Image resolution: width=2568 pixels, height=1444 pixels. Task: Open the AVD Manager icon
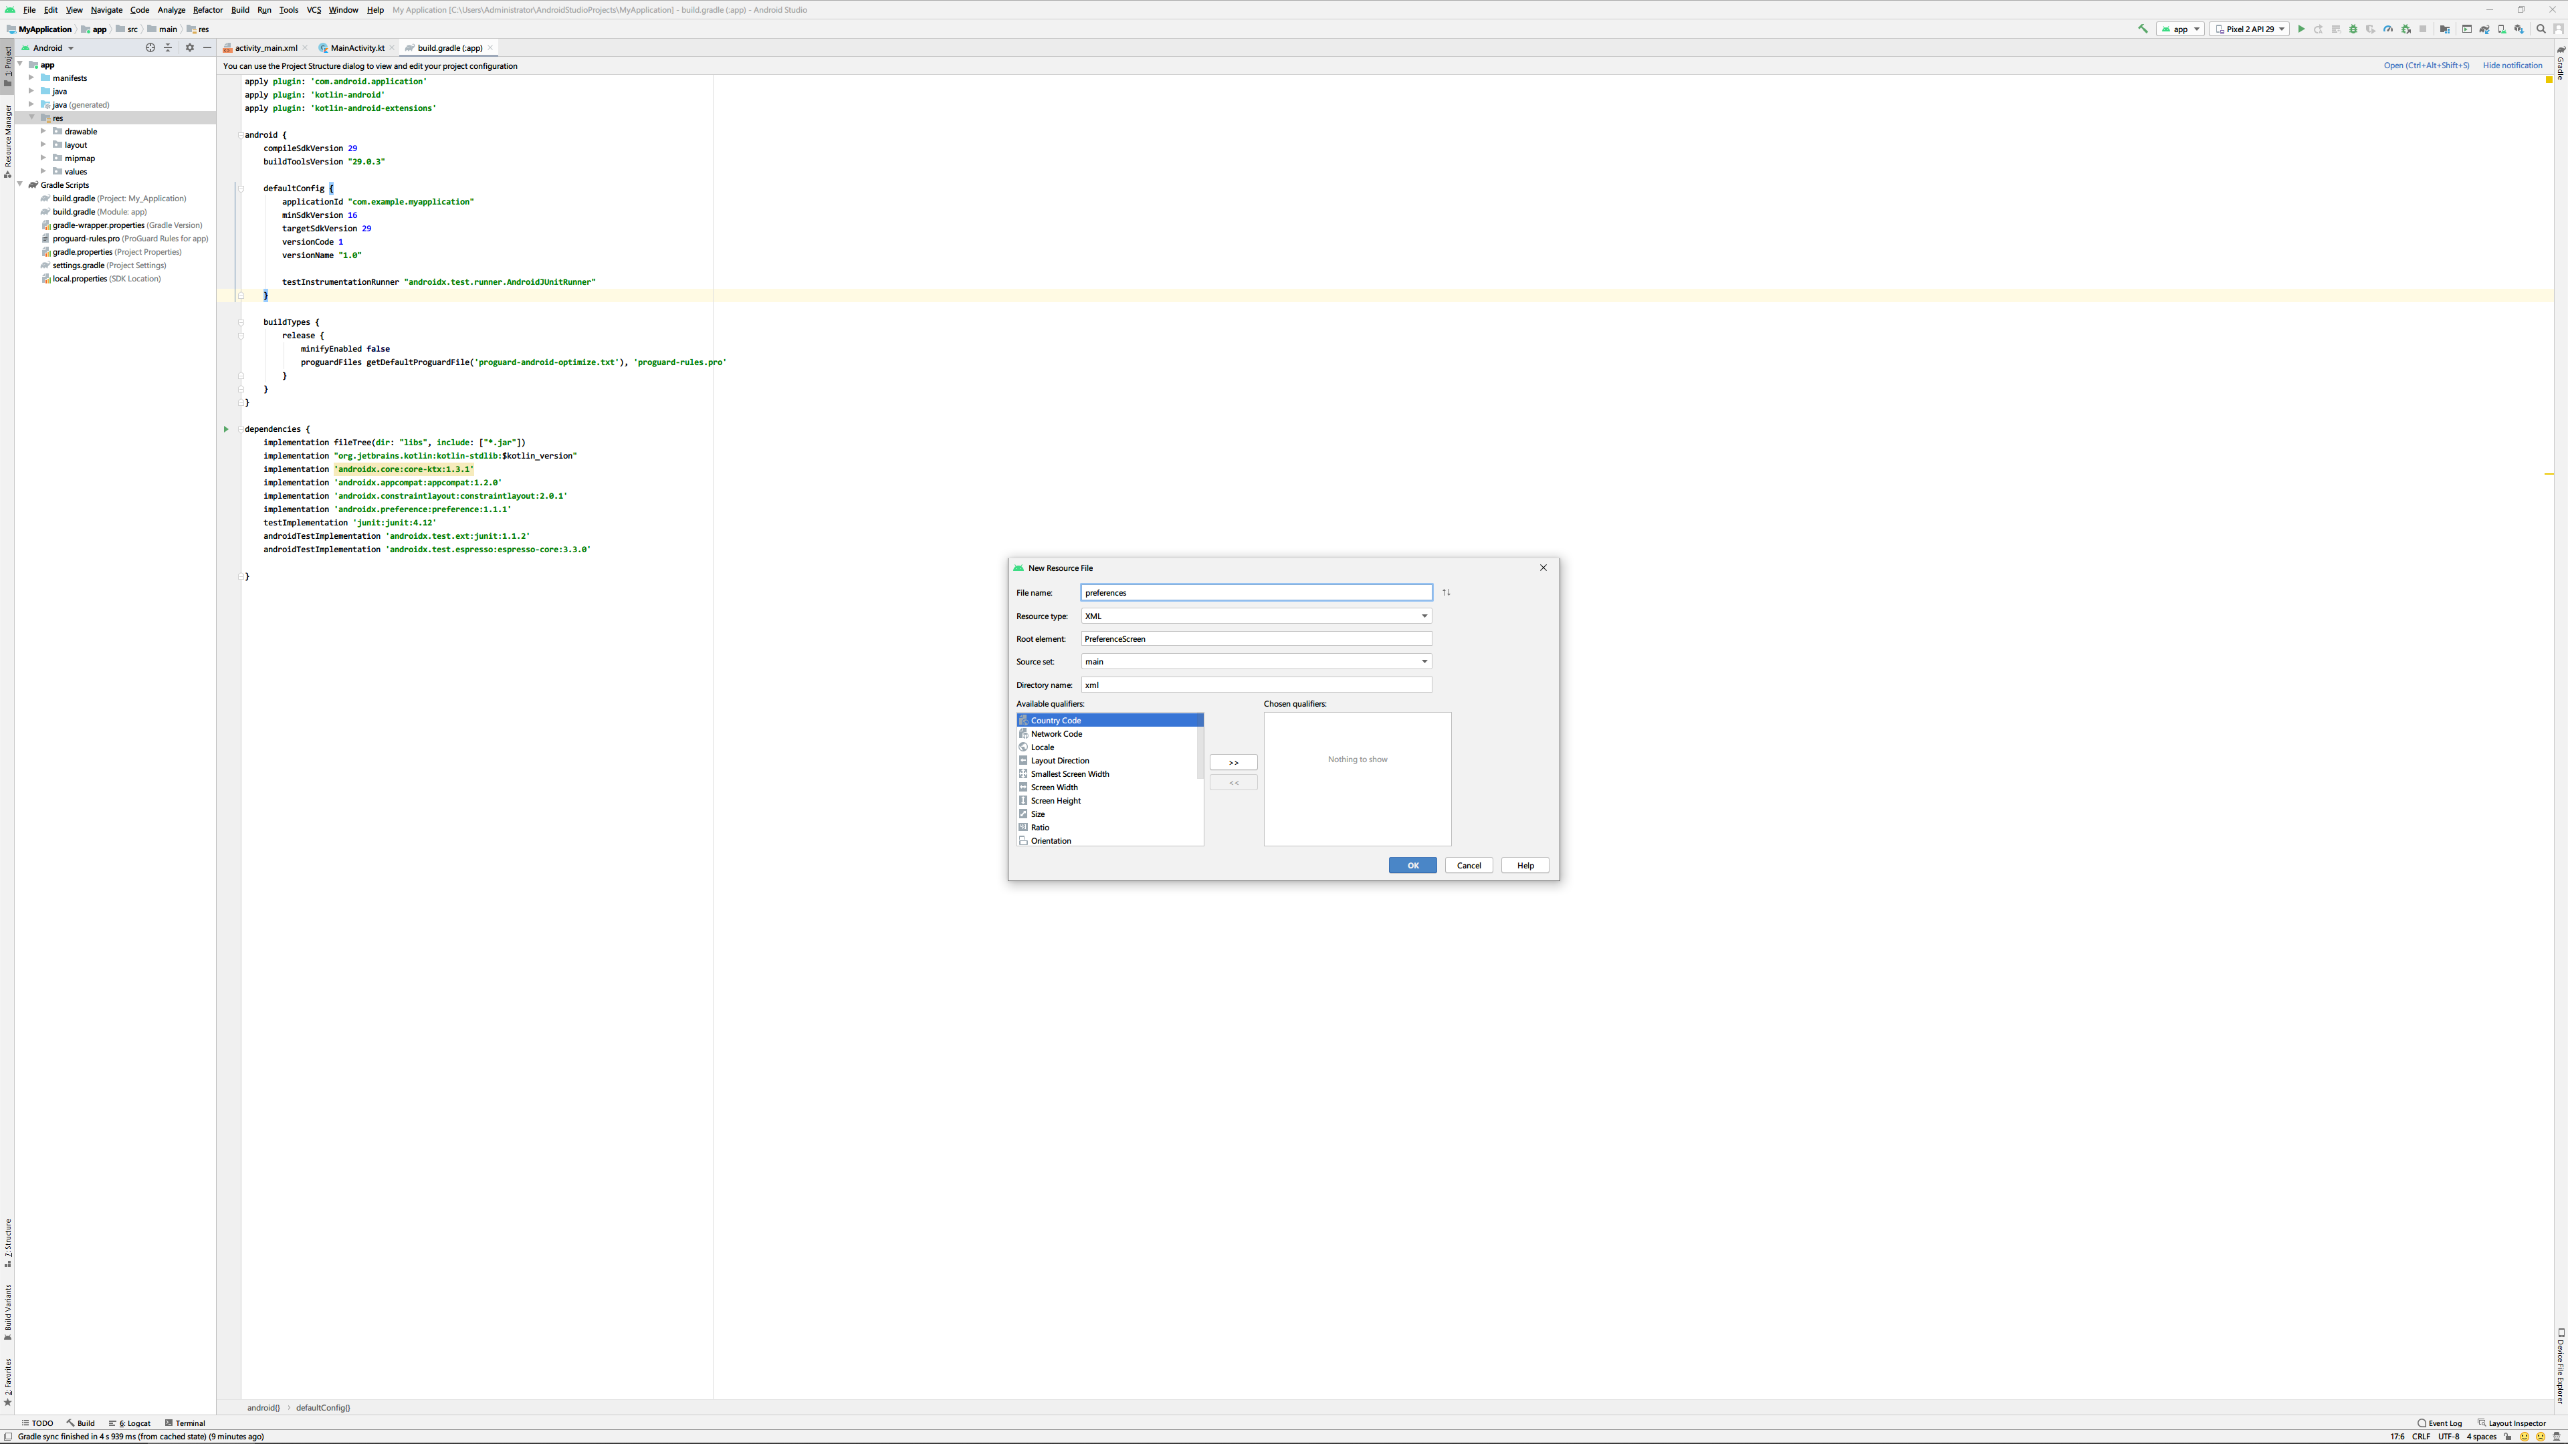click(2502, 29)
